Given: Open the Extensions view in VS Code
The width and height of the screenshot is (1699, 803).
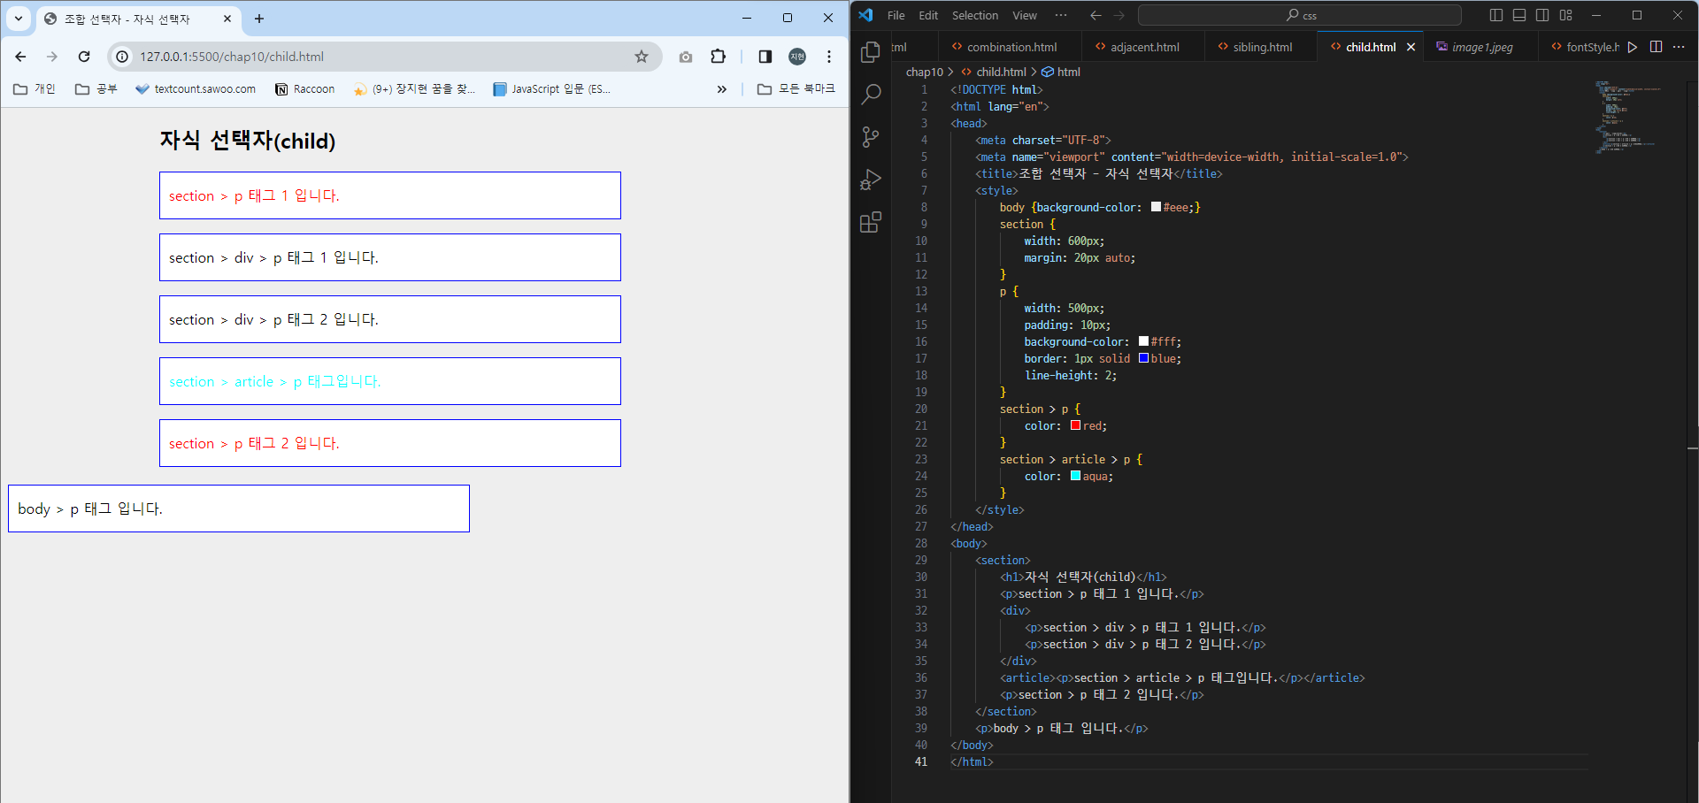Looking at the screenshot, I should 871,222.
